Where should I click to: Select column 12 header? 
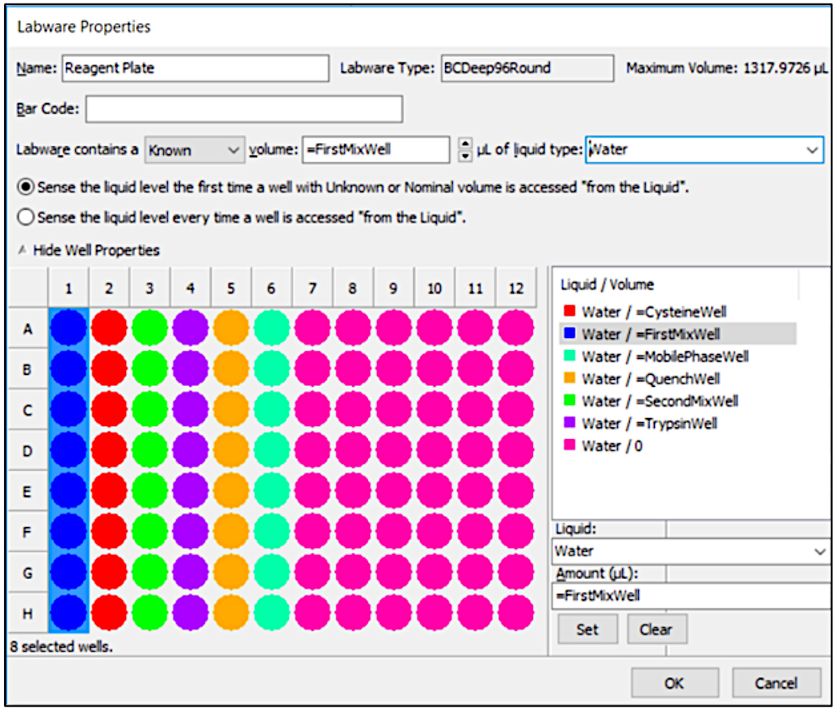(x=516, y=288)
